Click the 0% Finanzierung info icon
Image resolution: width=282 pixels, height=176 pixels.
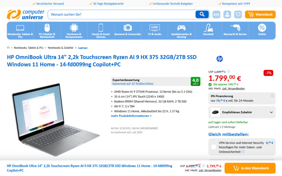pyautogui.click(x=272, y=95)
